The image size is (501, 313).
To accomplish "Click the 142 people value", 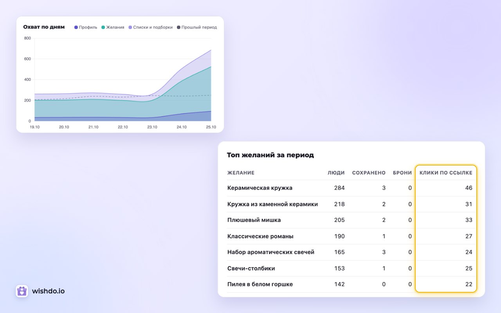I will (339, 284).
